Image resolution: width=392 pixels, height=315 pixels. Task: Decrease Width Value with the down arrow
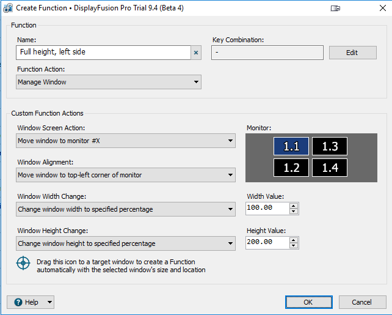coord(294,212)
